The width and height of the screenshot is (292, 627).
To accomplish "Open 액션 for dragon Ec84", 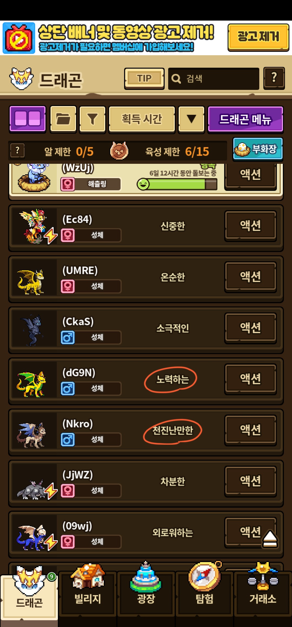I will point(251,226).
